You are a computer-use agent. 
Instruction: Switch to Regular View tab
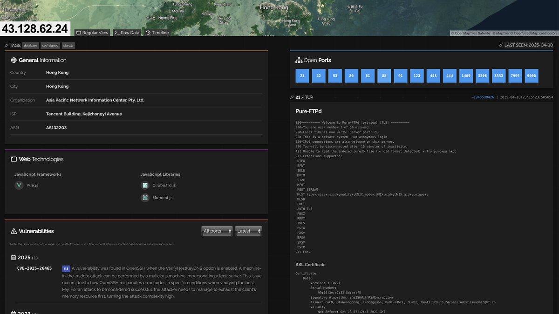(x=92, y=33)
